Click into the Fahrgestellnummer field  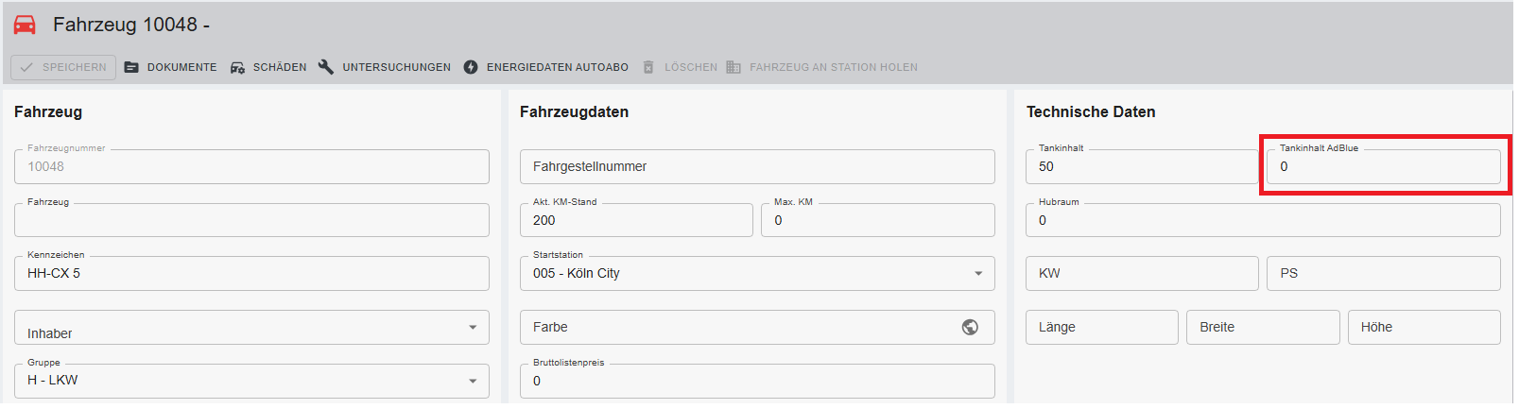click(x=757, y=166)
